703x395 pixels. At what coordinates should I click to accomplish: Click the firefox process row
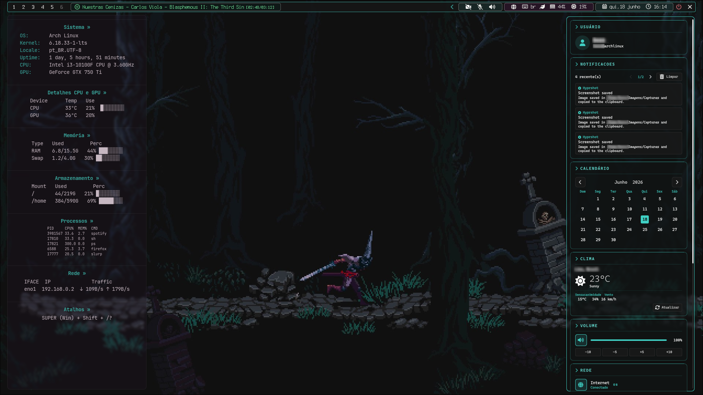tap(77, 249)
